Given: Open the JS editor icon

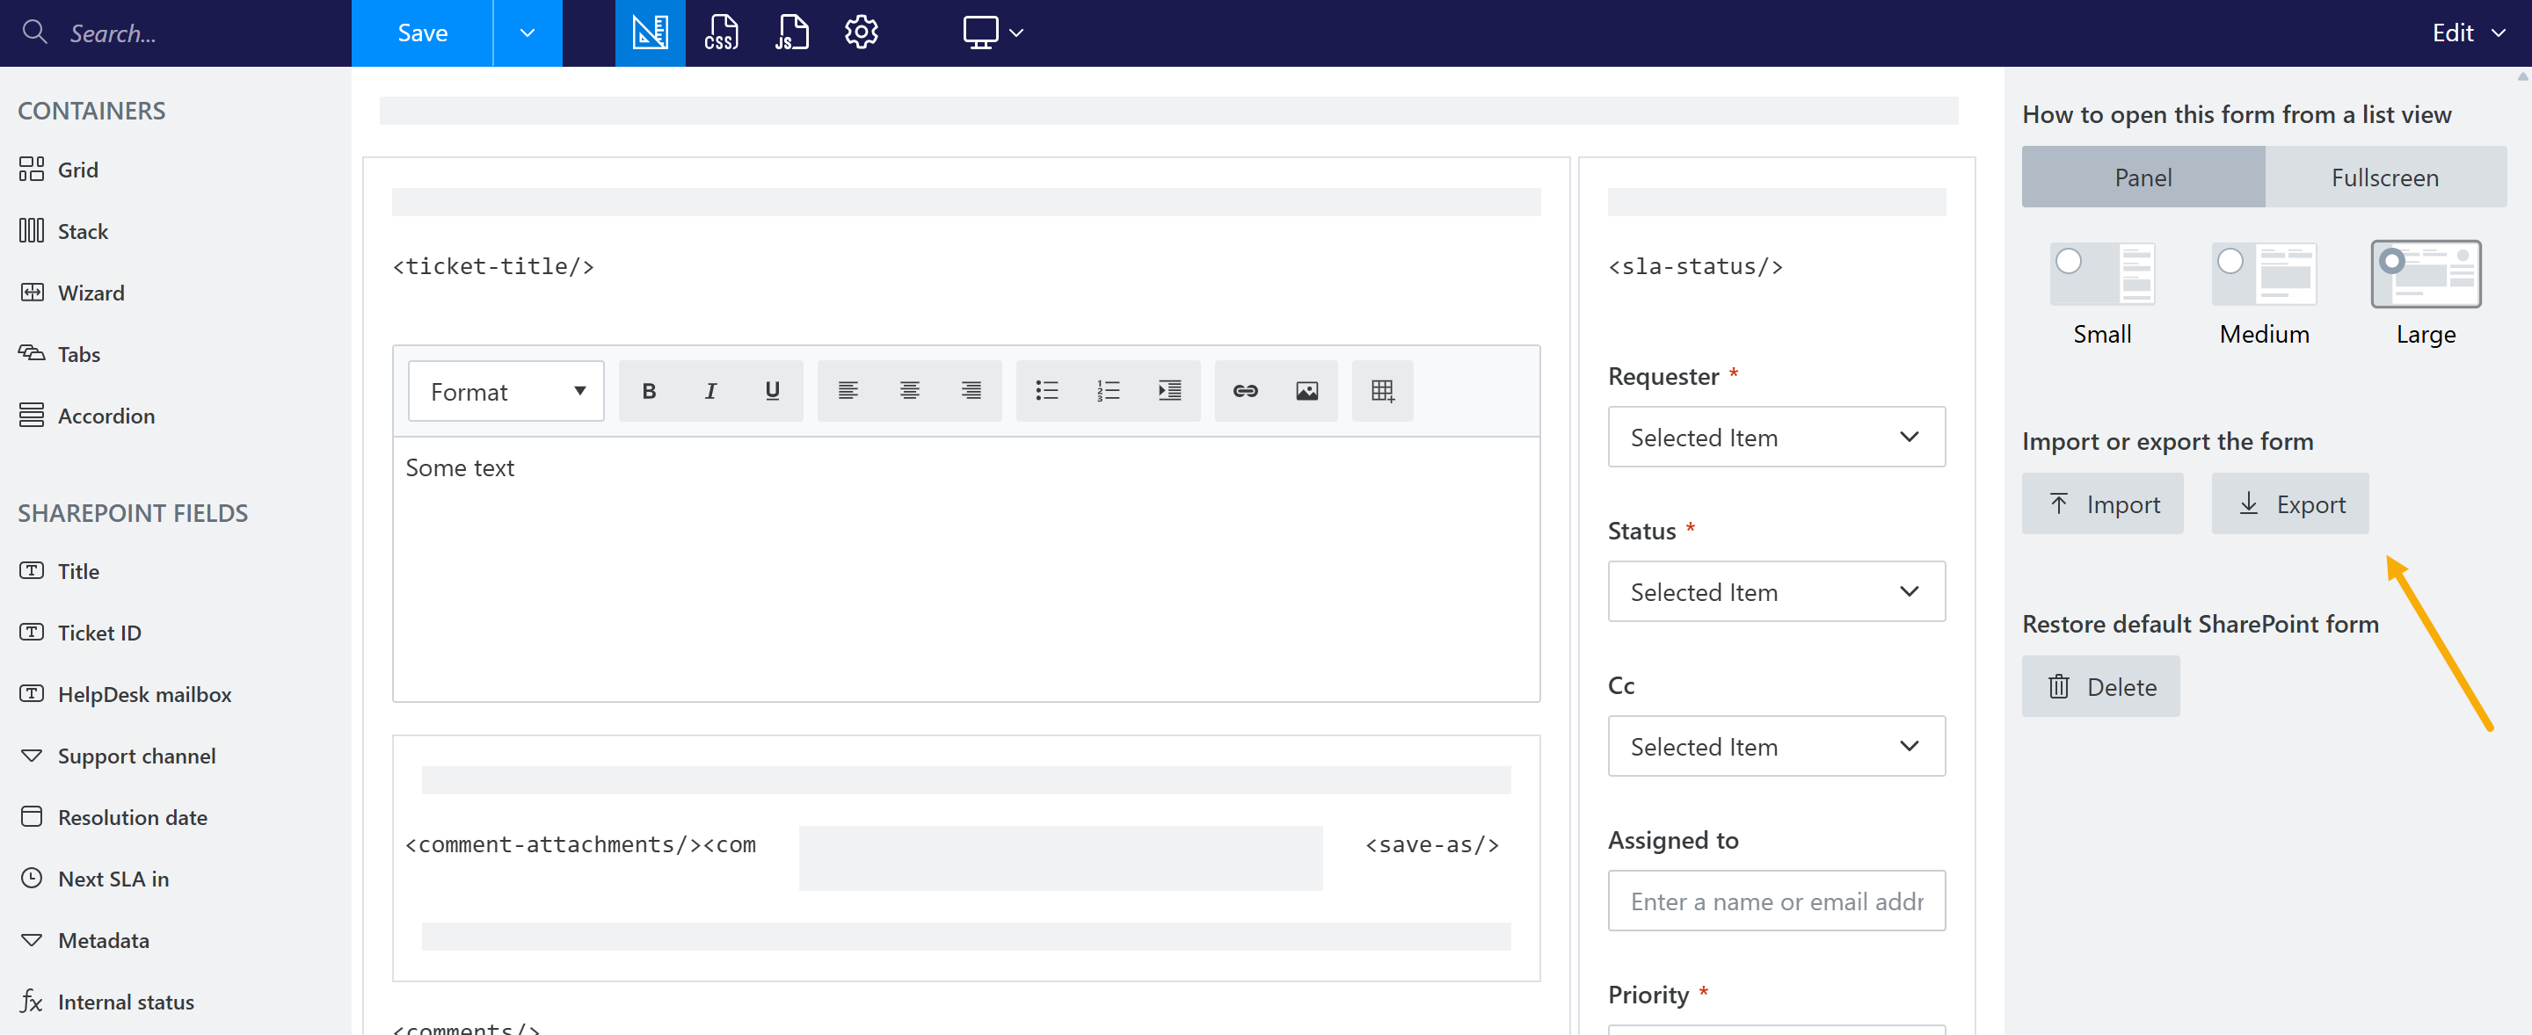Looking at the screenshot, I should click(x=791, y=33).
